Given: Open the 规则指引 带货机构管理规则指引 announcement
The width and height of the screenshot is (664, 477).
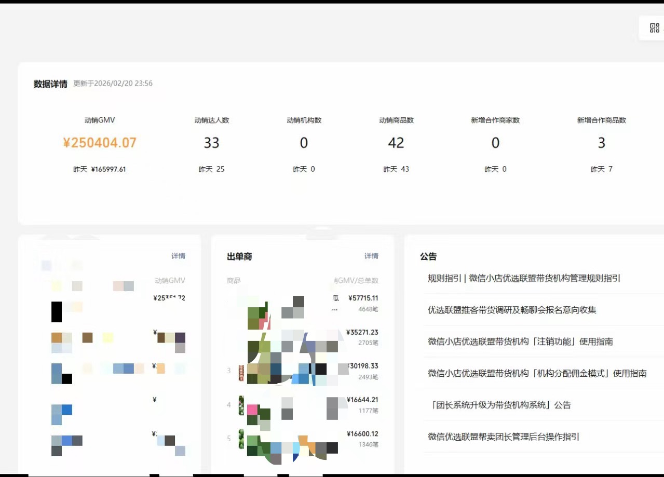Looking at the screenshot, I should point(524,278).
